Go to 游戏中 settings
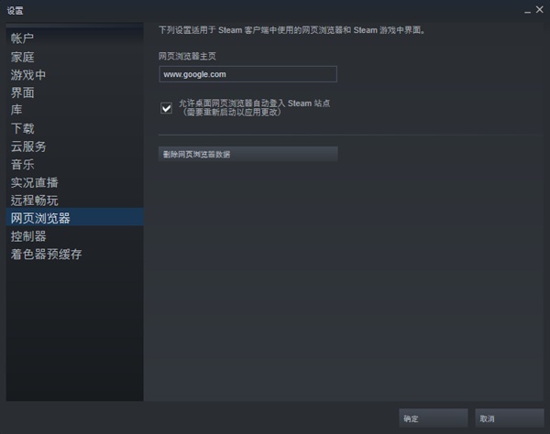 click(75, 74)
